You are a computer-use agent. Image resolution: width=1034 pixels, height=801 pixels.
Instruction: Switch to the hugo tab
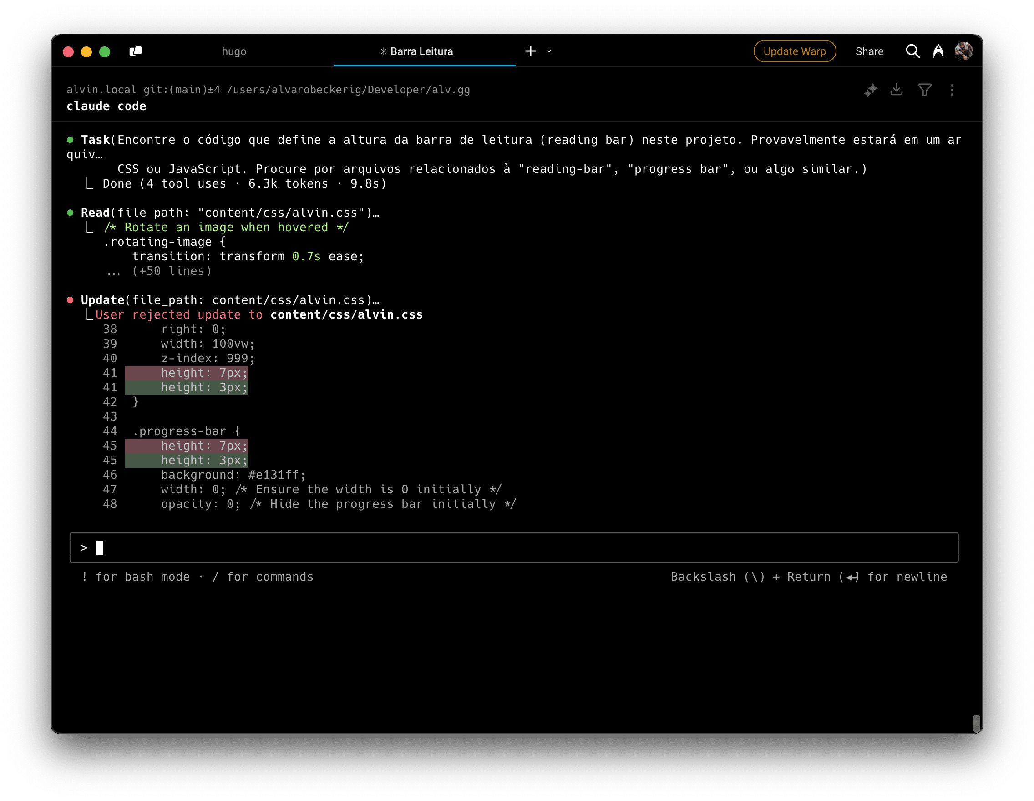coord(234,51)
